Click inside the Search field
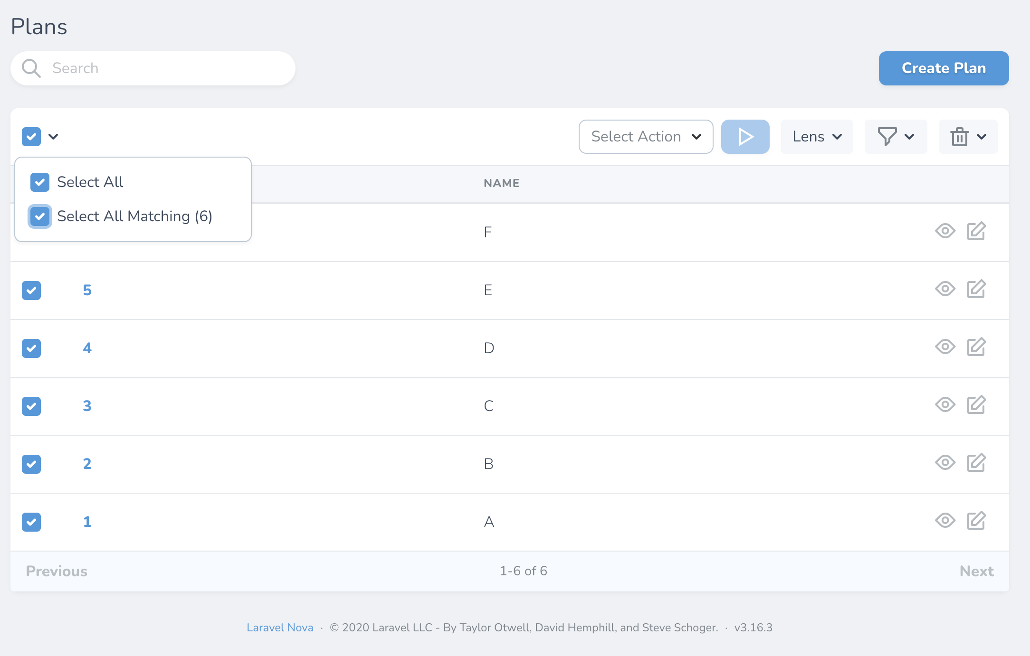1030x656 pixels. (143, 68)
